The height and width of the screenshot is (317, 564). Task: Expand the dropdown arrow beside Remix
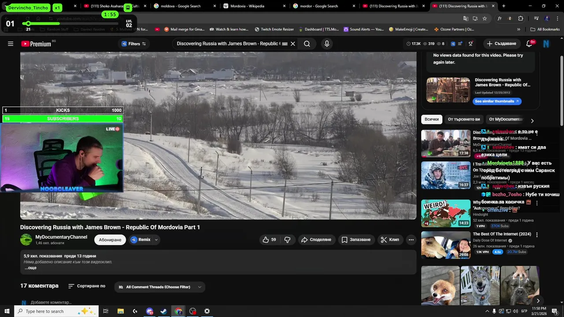click(156, 240)
